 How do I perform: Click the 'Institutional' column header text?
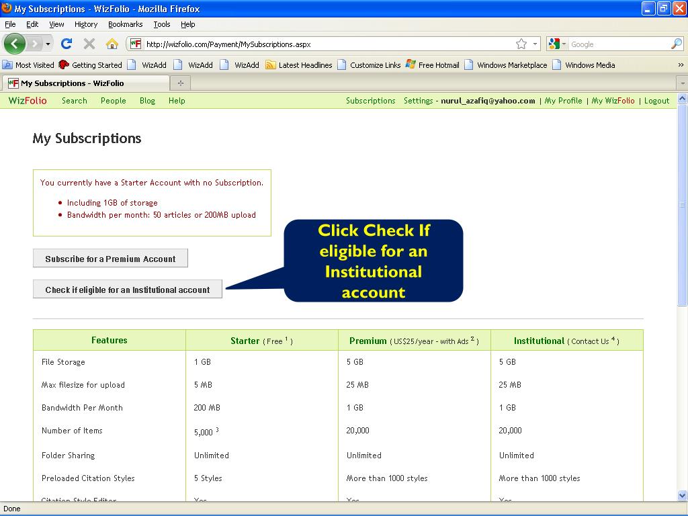click(x=539, y=341)
